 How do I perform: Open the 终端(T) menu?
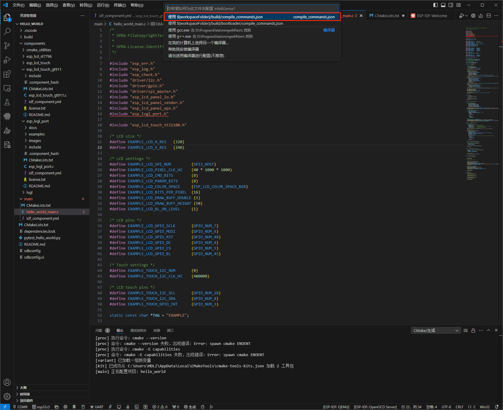click(x=120, y=5)
